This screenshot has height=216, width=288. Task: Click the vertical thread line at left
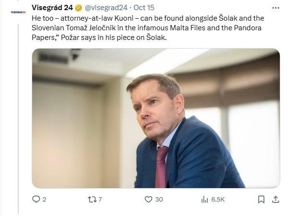pos(18,120)
